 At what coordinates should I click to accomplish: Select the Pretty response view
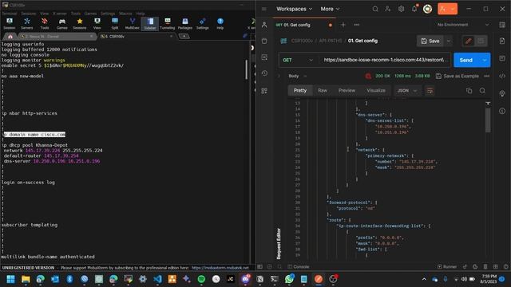300,90
